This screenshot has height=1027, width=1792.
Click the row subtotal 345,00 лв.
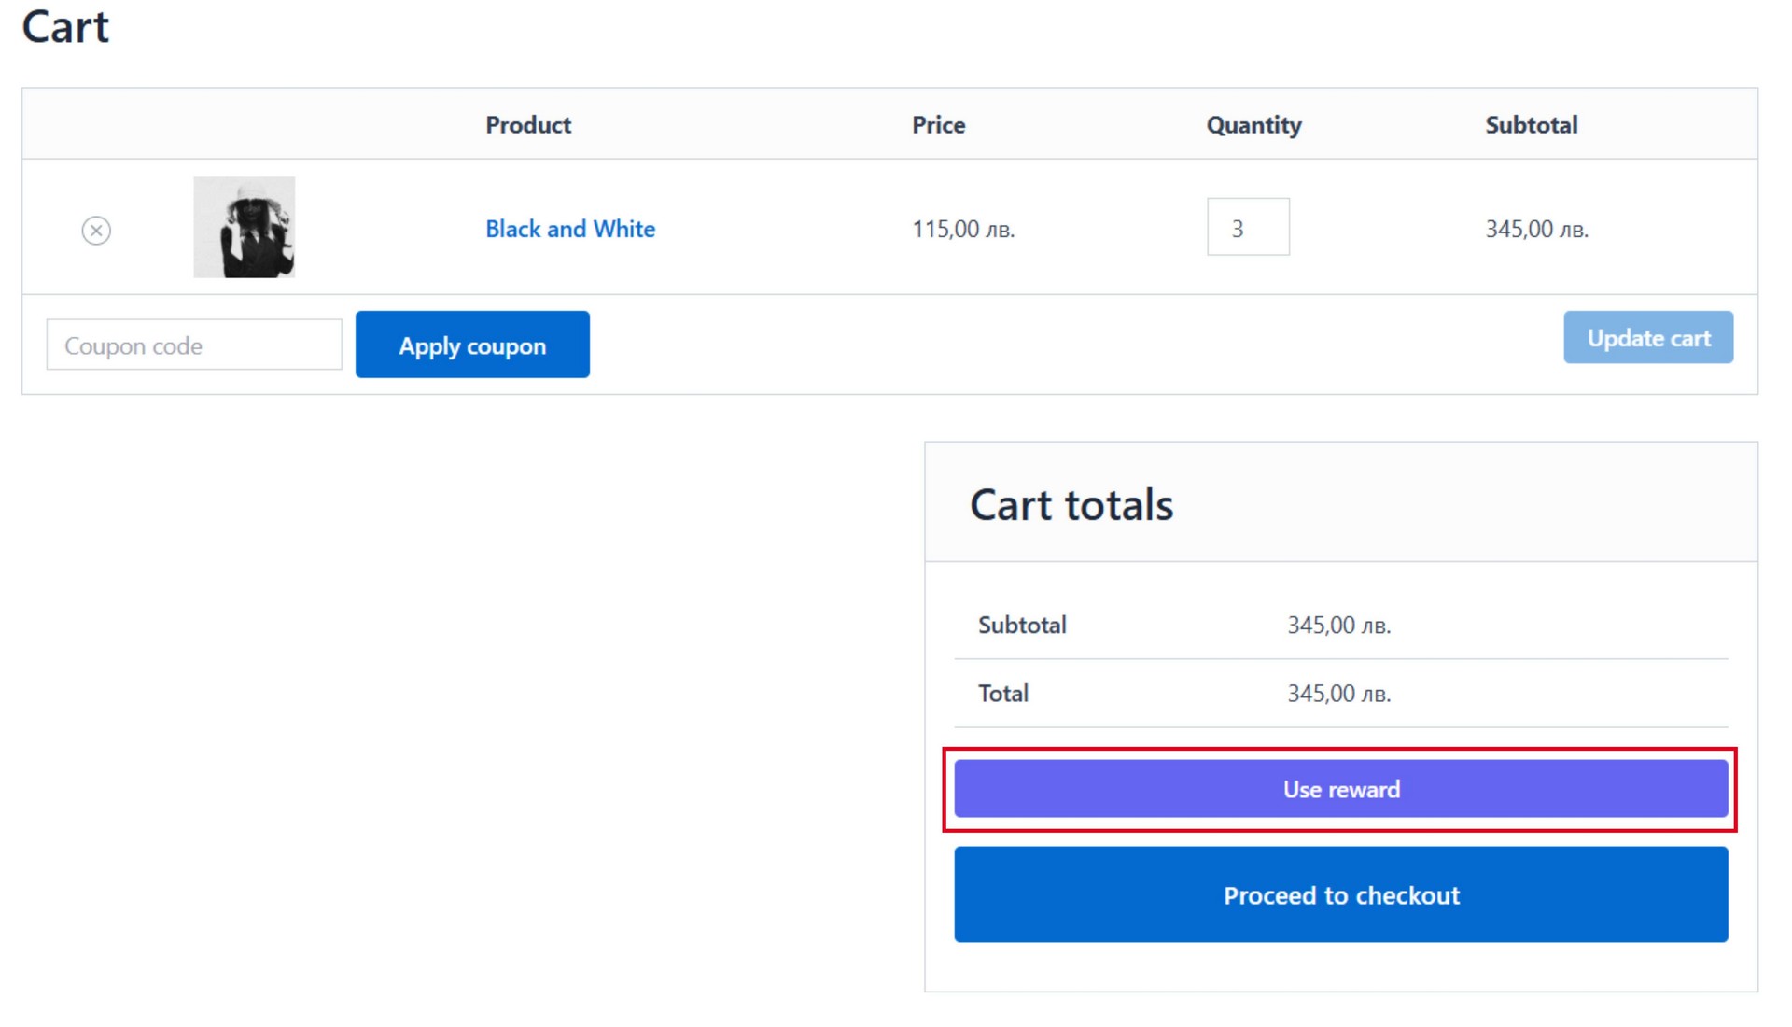[1536, 229]
